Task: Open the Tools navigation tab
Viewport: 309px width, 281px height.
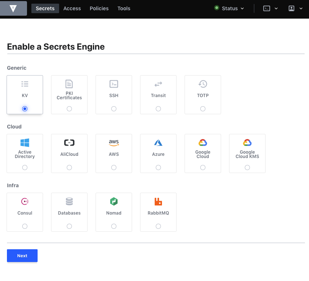Action: pyautogui.click(x=124, y=8)
